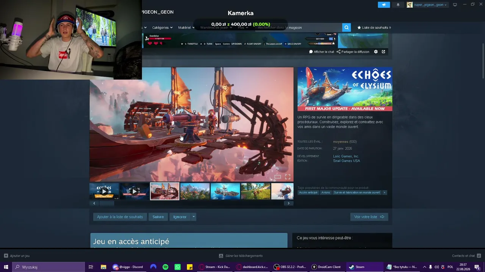
Task: Focus the 'Rechercher dans le magasin' search field
Action: [x=299, y=27]
